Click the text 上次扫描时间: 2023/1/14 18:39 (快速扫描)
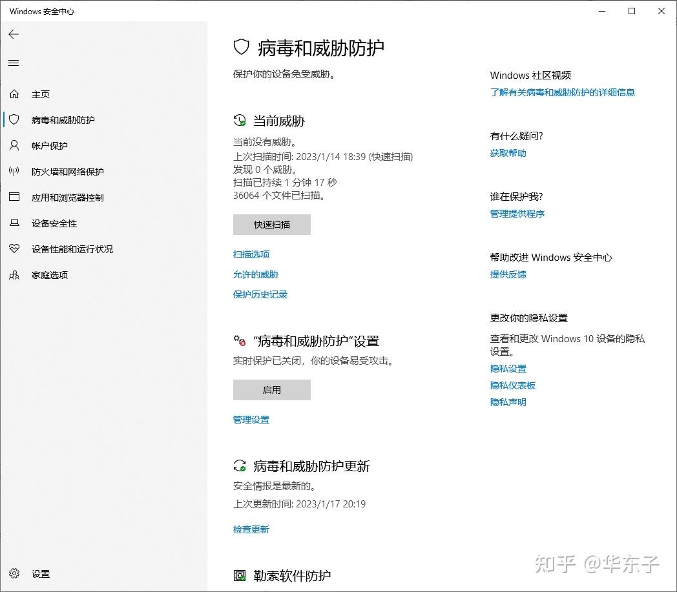 pyautogui.click(x=323, y=157)
